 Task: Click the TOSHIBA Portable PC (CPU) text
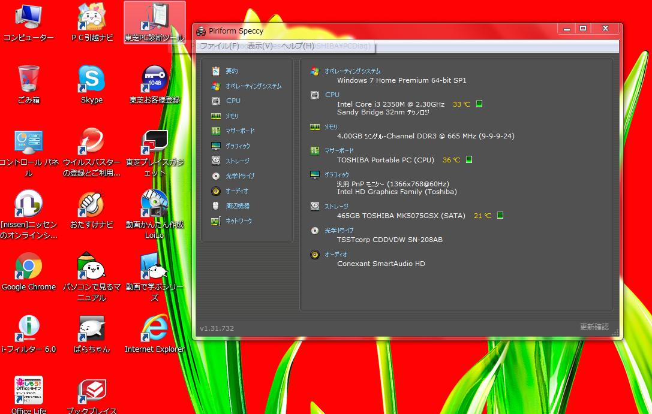pos(386,160)
